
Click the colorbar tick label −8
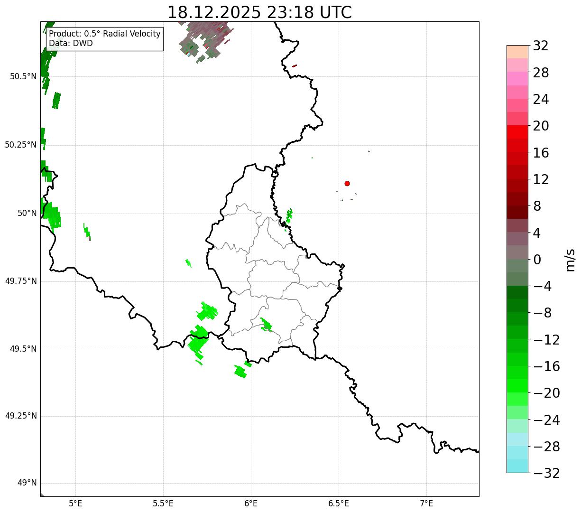click(542, 313)
